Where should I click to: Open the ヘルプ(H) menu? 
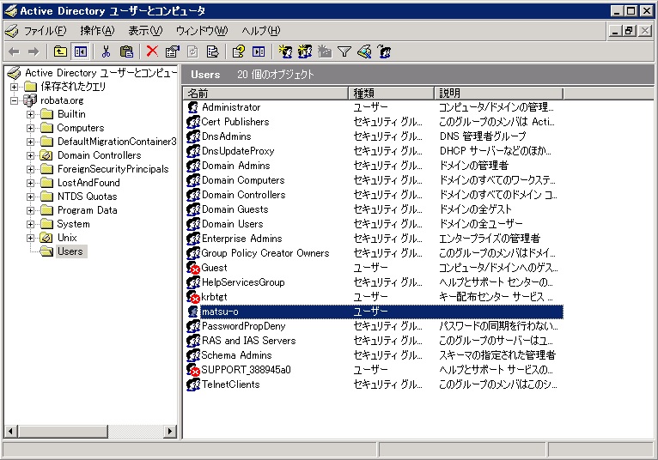[x=261, y=31]
